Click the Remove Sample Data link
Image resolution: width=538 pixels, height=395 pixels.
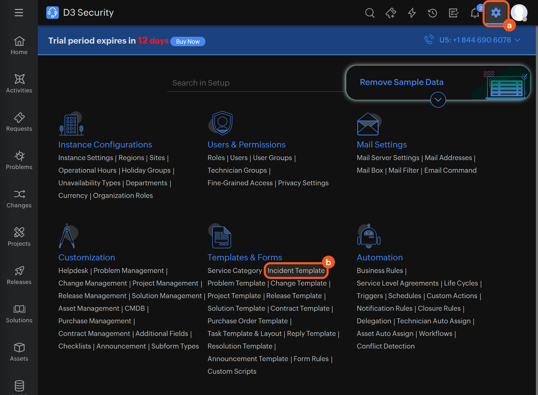coord(402,82)
